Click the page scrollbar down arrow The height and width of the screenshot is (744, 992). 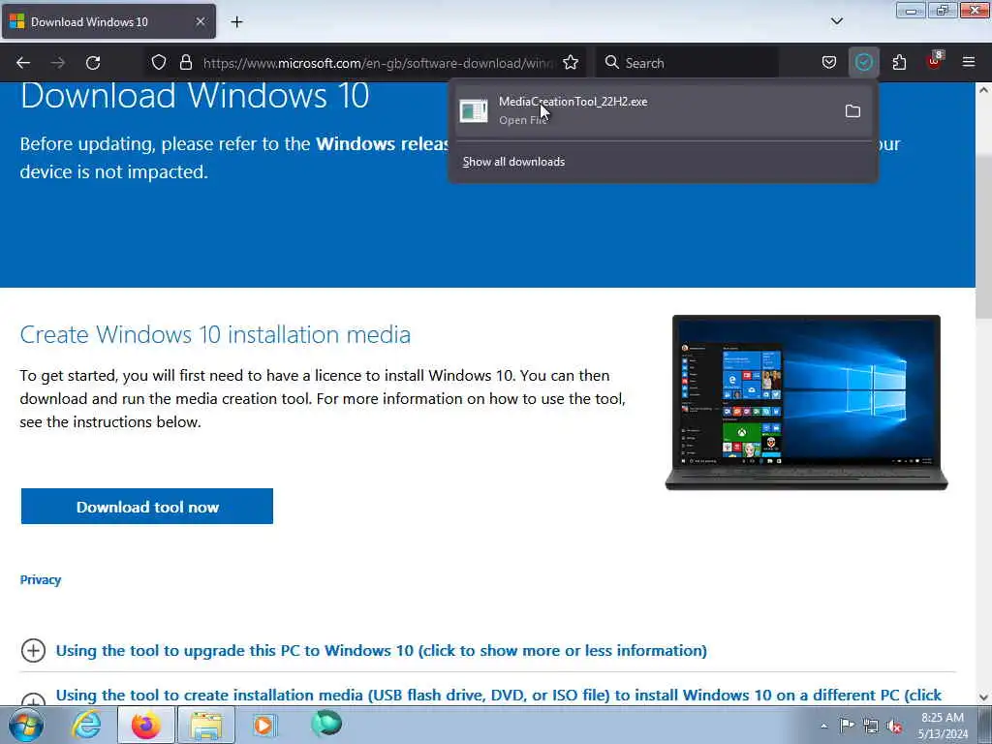pyautogui.click(x=983, y=697)
